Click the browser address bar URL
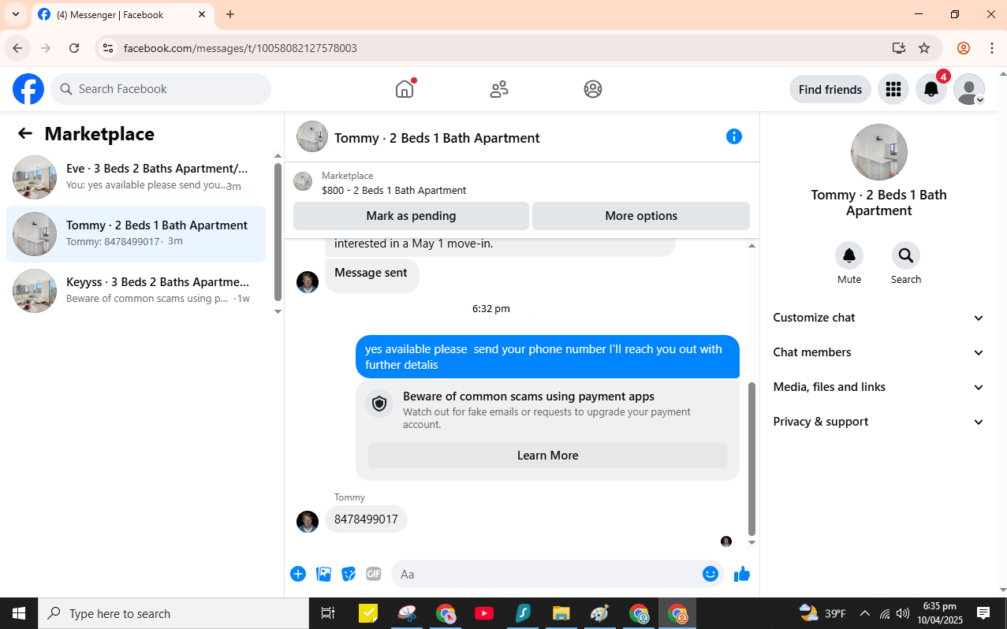Viewport: 1007px width, 629px height. pos(241,48)
